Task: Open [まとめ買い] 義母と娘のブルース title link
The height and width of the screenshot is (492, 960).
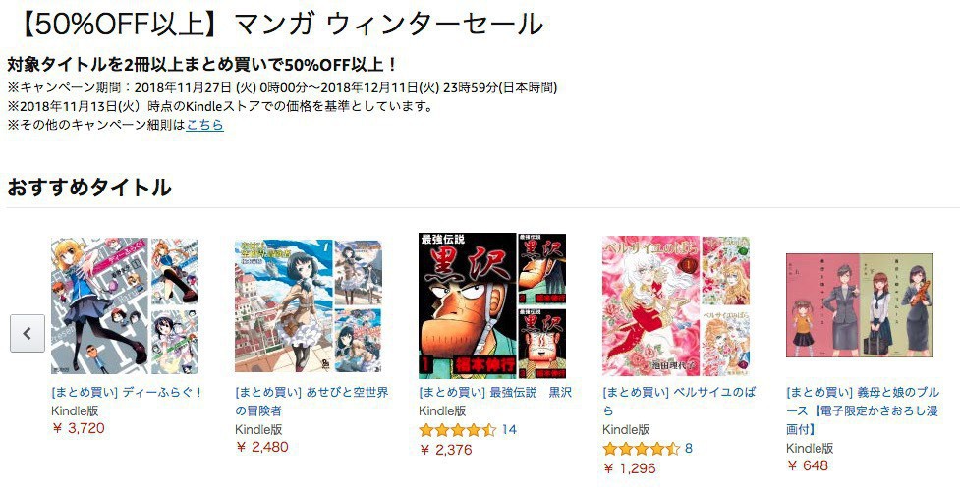Action: click(x=863, y=410)
